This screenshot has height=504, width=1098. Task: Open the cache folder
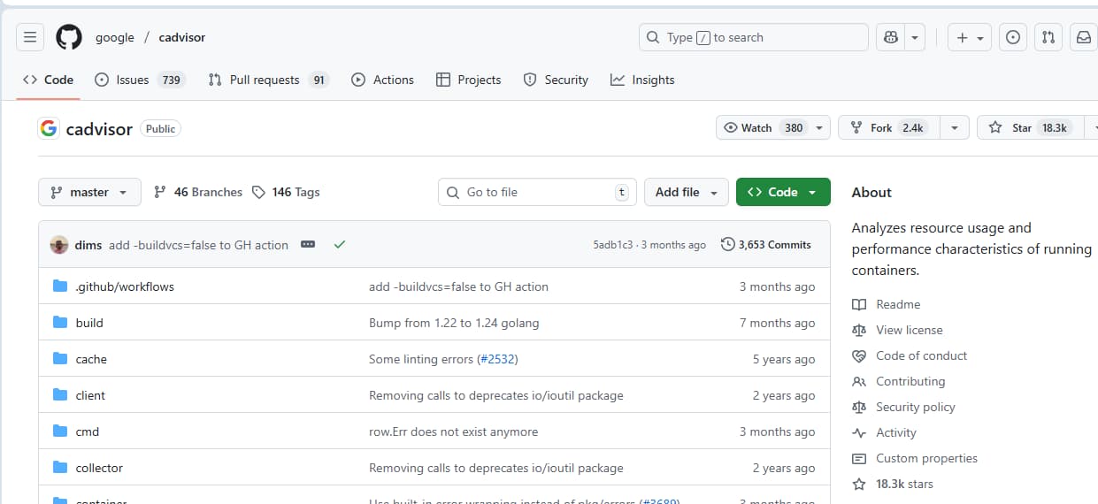coord(91,359)
